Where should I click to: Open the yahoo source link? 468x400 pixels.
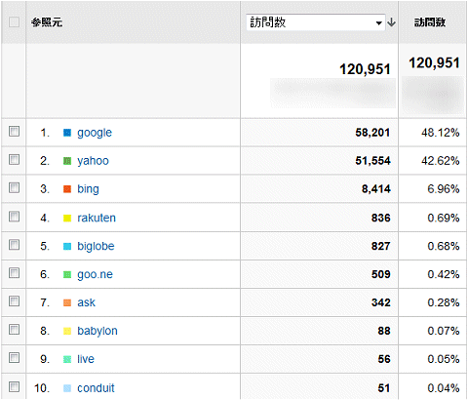pyautogui.click(x=93, y=161)
